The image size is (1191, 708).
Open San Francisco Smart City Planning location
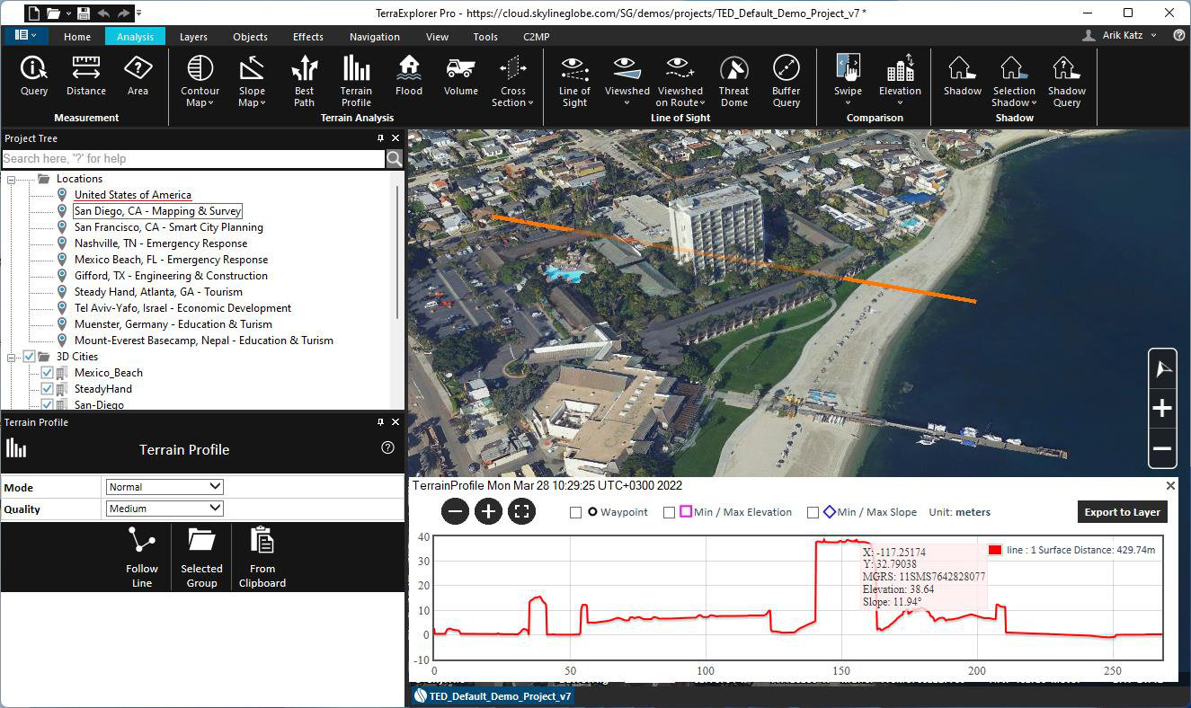(x=168, y=227)
